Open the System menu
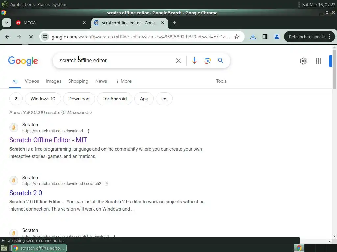337x252 pixels. click(x=59, y=4)
